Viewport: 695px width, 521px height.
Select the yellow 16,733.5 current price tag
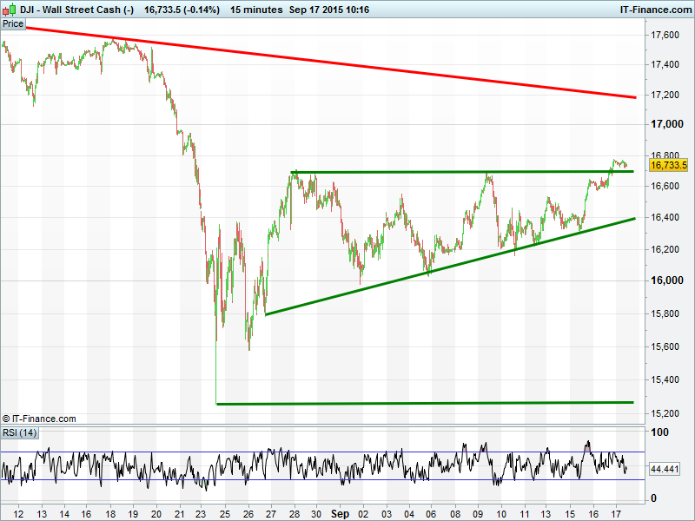[x=668, y=165]
